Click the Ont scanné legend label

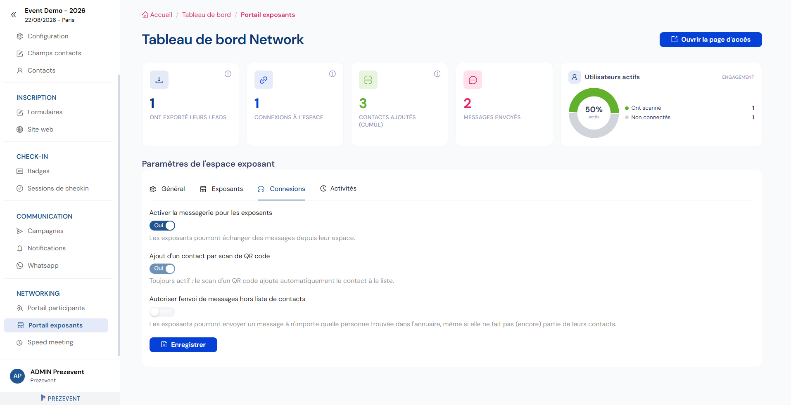(646, 108)
